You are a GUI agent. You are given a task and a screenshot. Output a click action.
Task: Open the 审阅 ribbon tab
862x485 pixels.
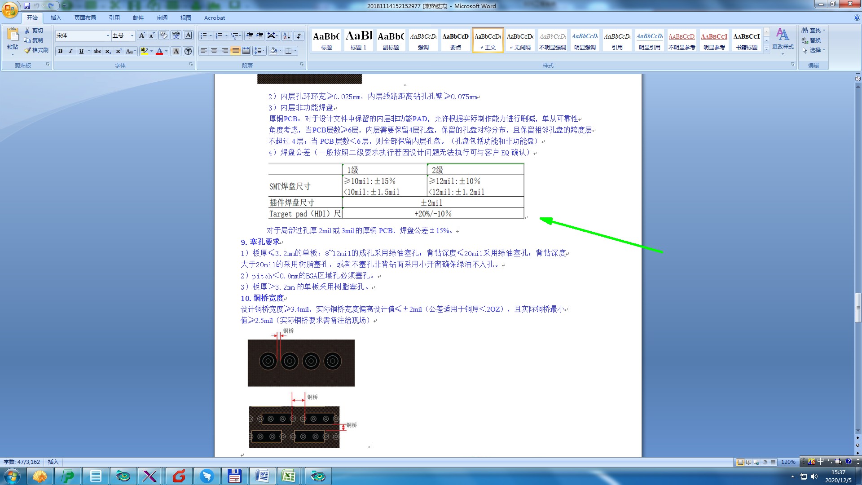pos(162,18)
